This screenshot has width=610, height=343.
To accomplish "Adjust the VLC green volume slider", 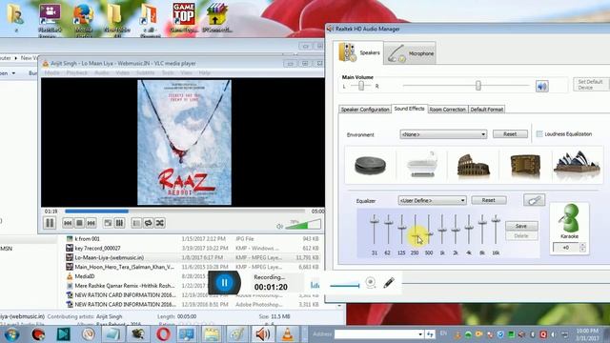I will point(303,225).
